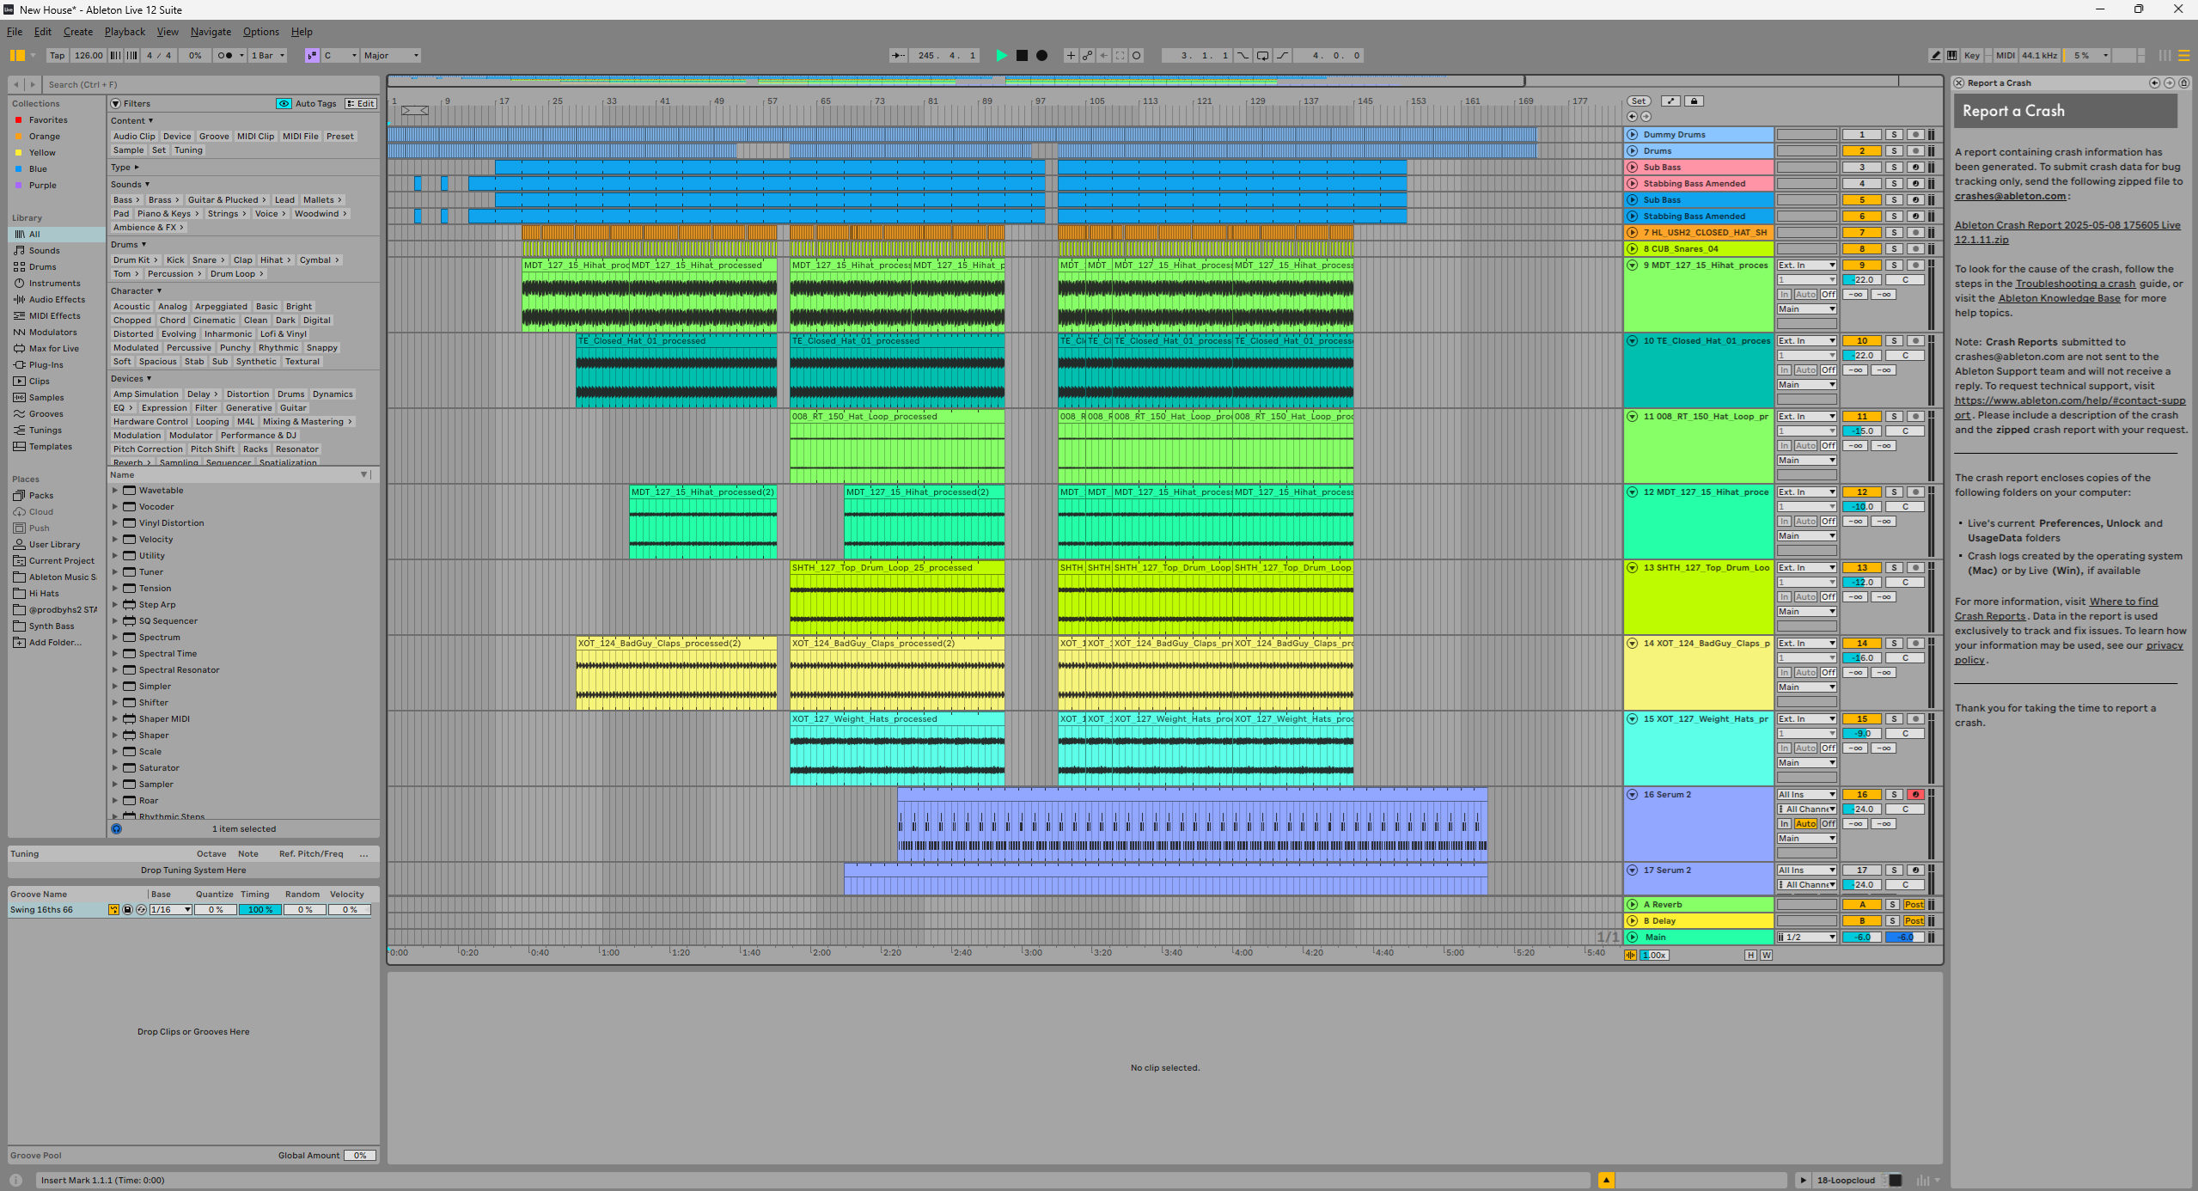Toggle the Auto Tags eye button
Screen dimensions: 2198x1191
[x=284, y=104]
